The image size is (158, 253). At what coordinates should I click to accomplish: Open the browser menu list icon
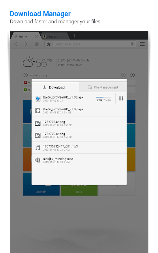[142, 44]
